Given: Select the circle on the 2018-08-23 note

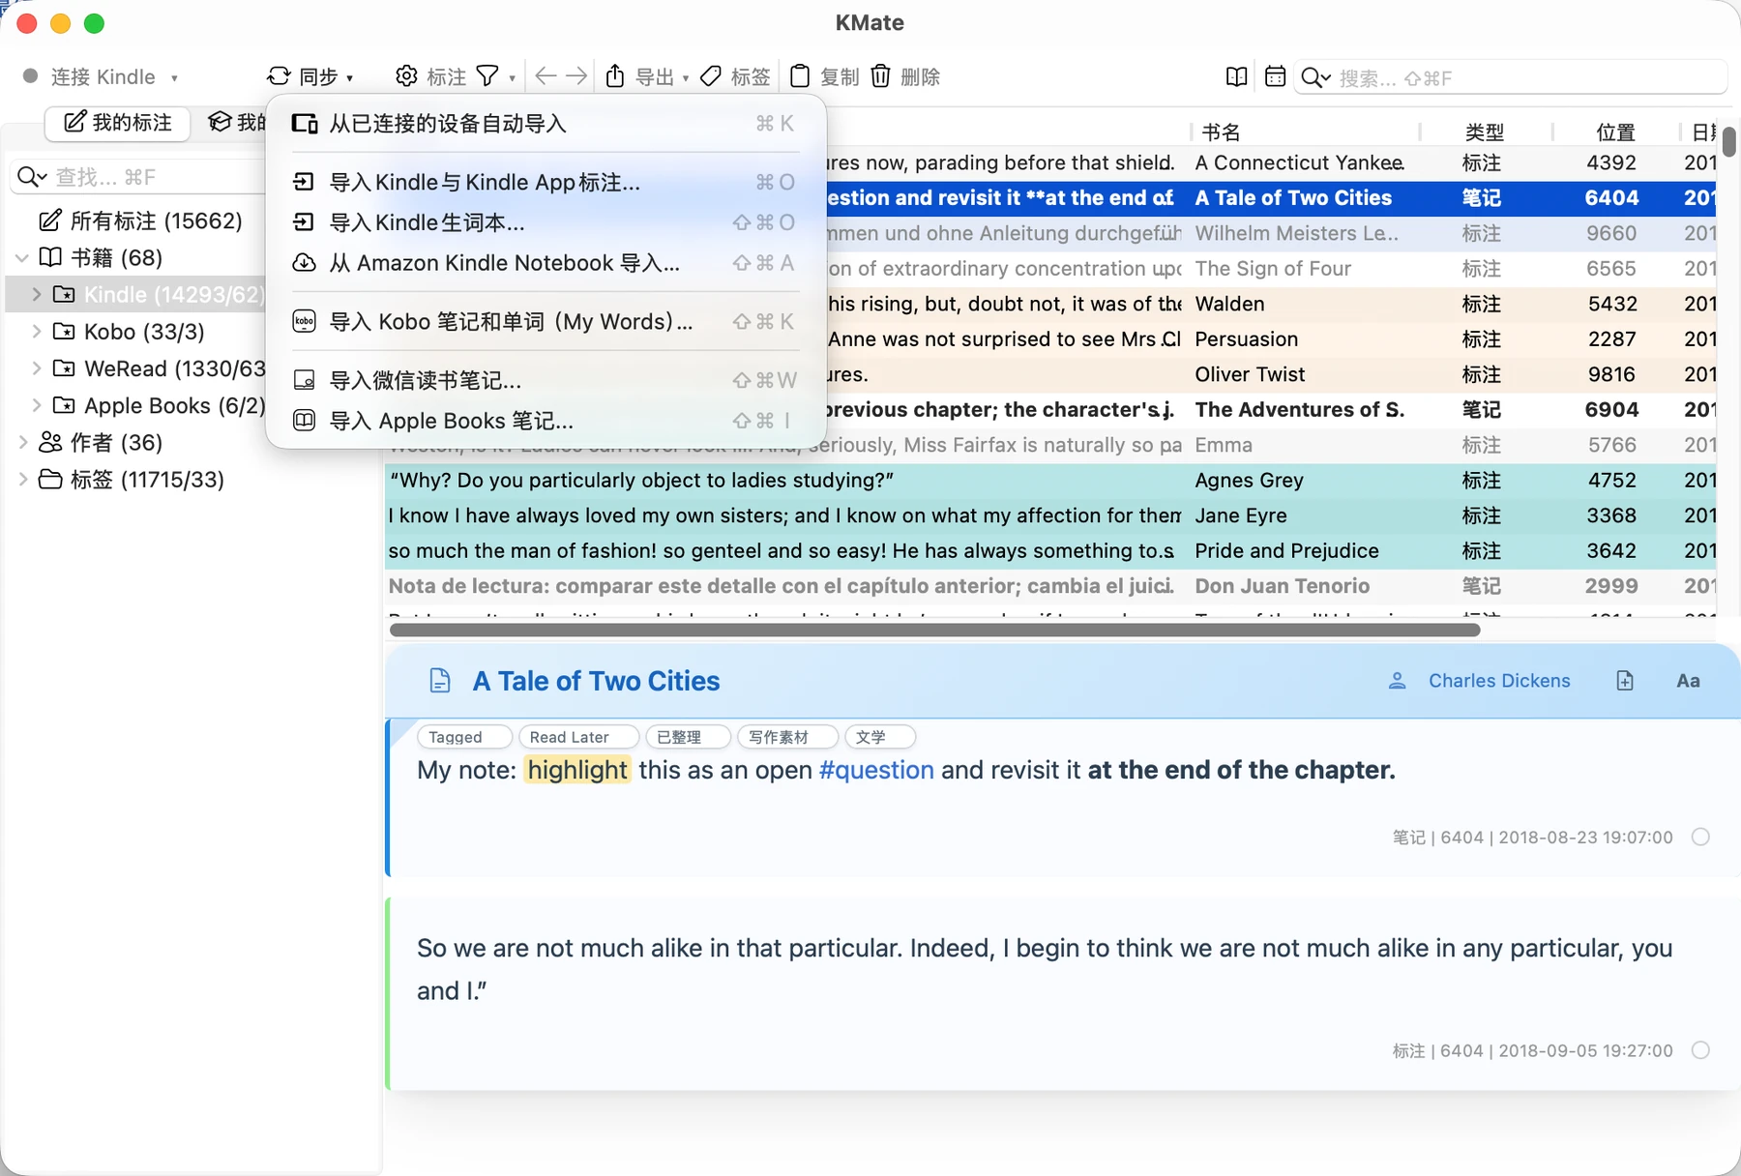Looking at the screenshot, I should 1700,838.
